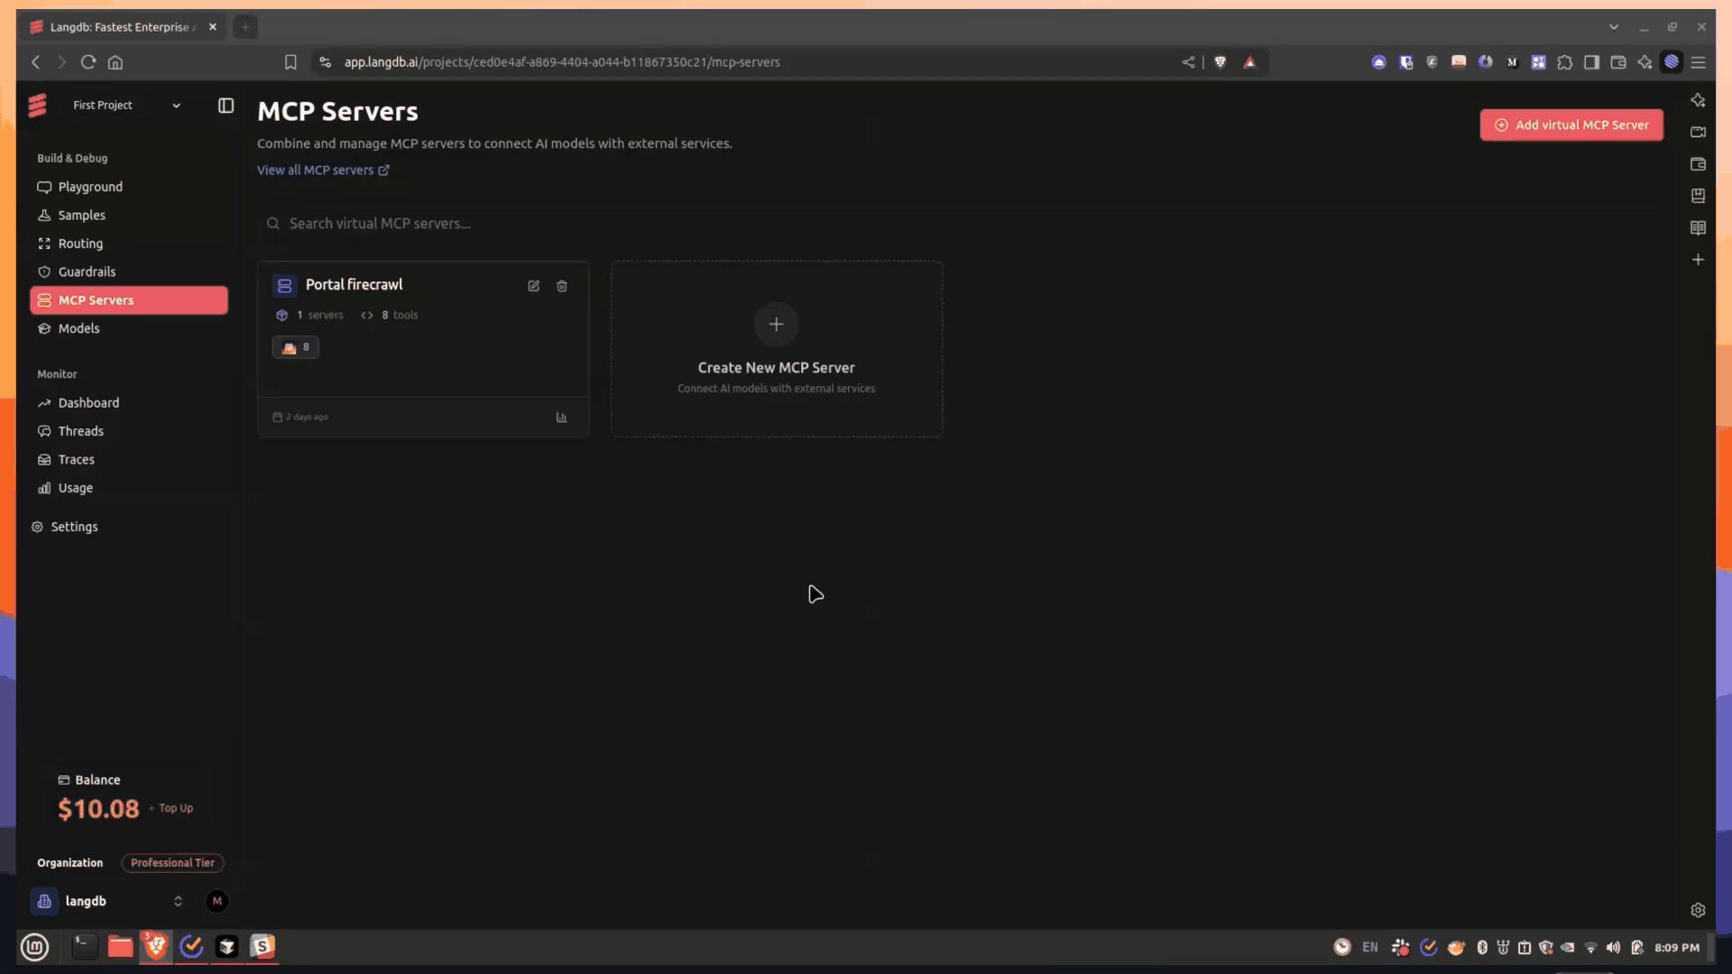The height and width of the screenshot is (974, 1732).
Task: Click Top Up next to balance
Action: click(175, 808)
